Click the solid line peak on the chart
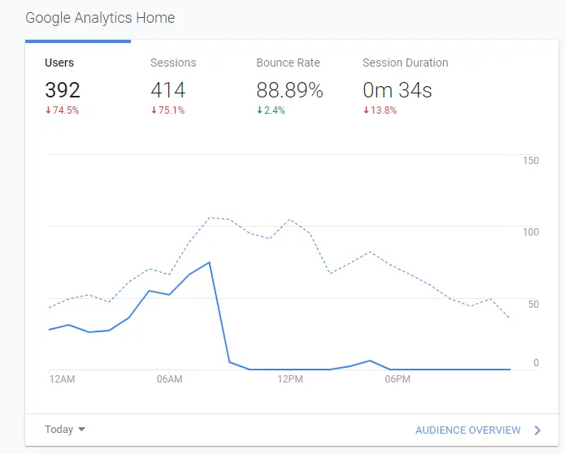The image size is (565, 454). click(210, 262)
